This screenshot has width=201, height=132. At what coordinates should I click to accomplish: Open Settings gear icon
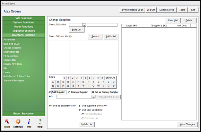(x=18, y=121)
